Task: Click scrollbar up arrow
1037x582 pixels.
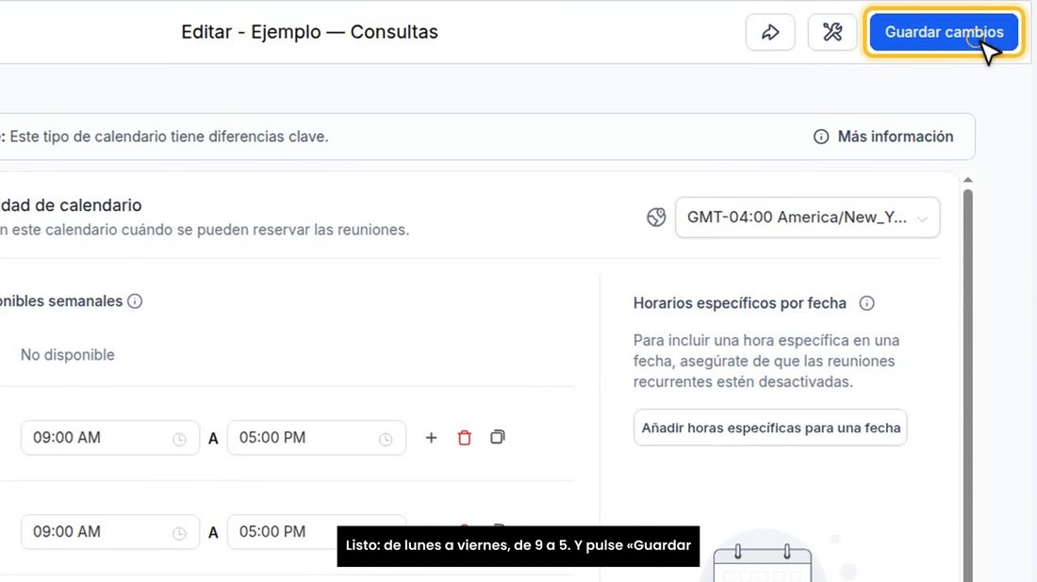Action: [x=967, y=180]
